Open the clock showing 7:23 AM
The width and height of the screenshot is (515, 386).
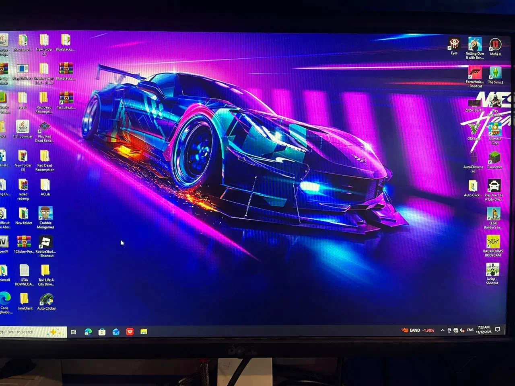point(484,330)
